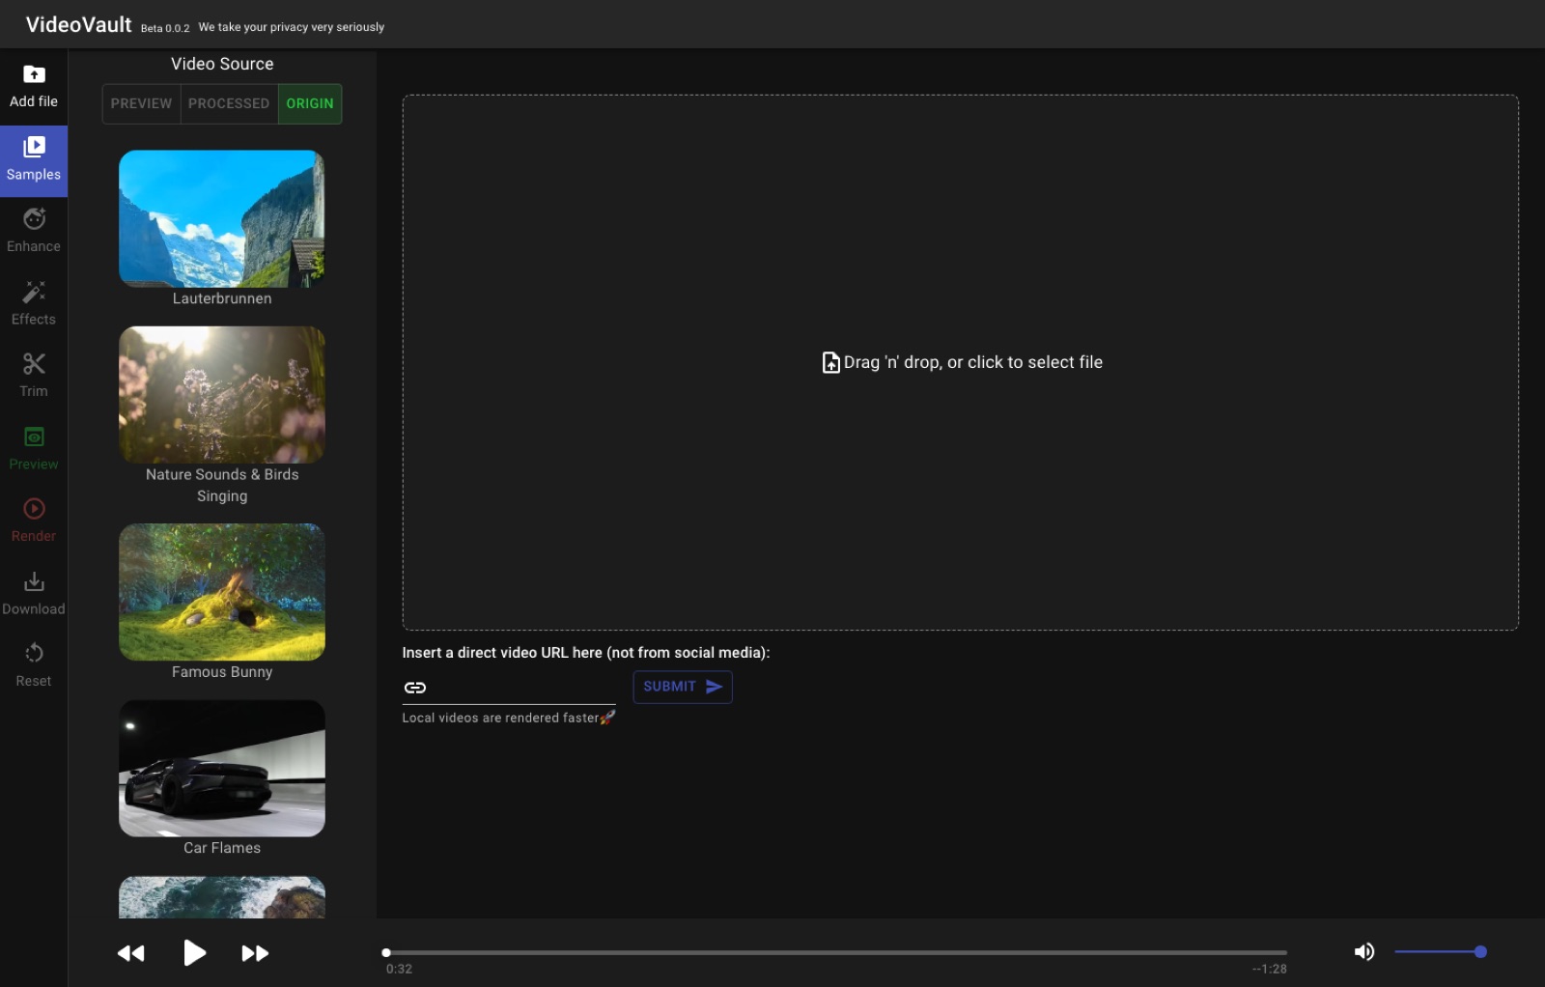Image resolution: width=1545 pixels, height=987 pixels.
Task: Click the remaining time -1:28 label
Action: [1270, 969]
